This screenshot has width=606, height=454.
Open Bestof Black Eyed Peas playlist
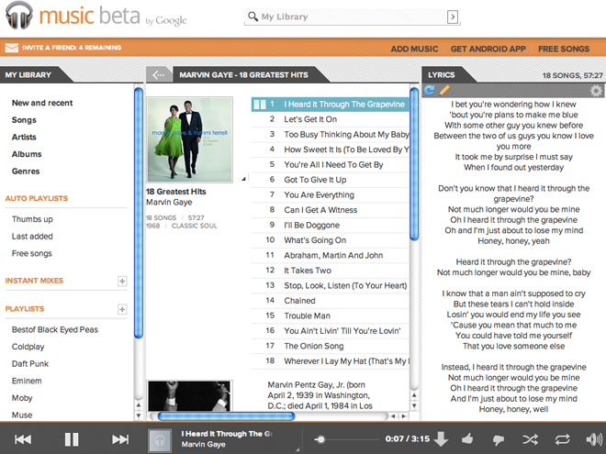click(x=55, y=329)
